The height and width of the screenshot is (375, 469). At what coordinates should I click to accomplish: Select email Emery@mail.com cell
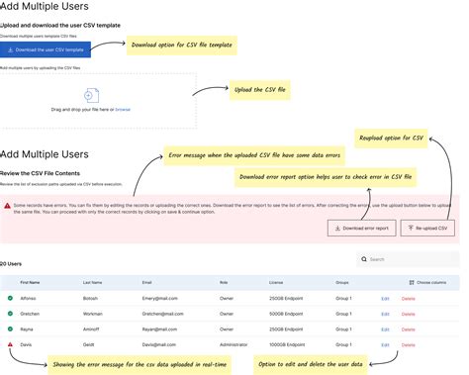pos(160,299)
